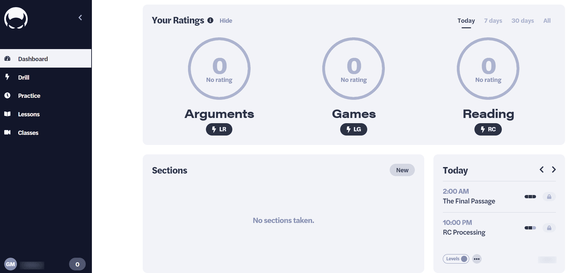Click the info icon beside Your Ratings
Viewport: 566px width, 273px height.
210,20
